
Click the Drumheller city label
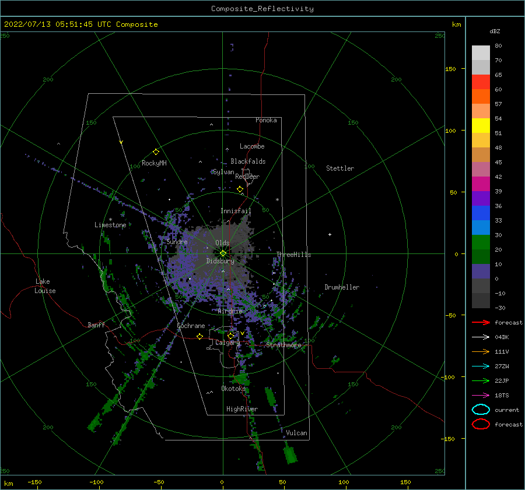pos(342,287)
